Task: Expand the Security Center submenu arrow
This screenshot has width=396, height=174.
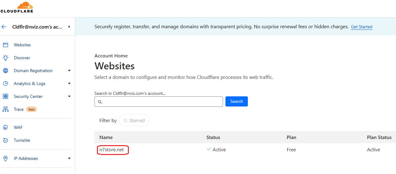Action: (69, 96)
